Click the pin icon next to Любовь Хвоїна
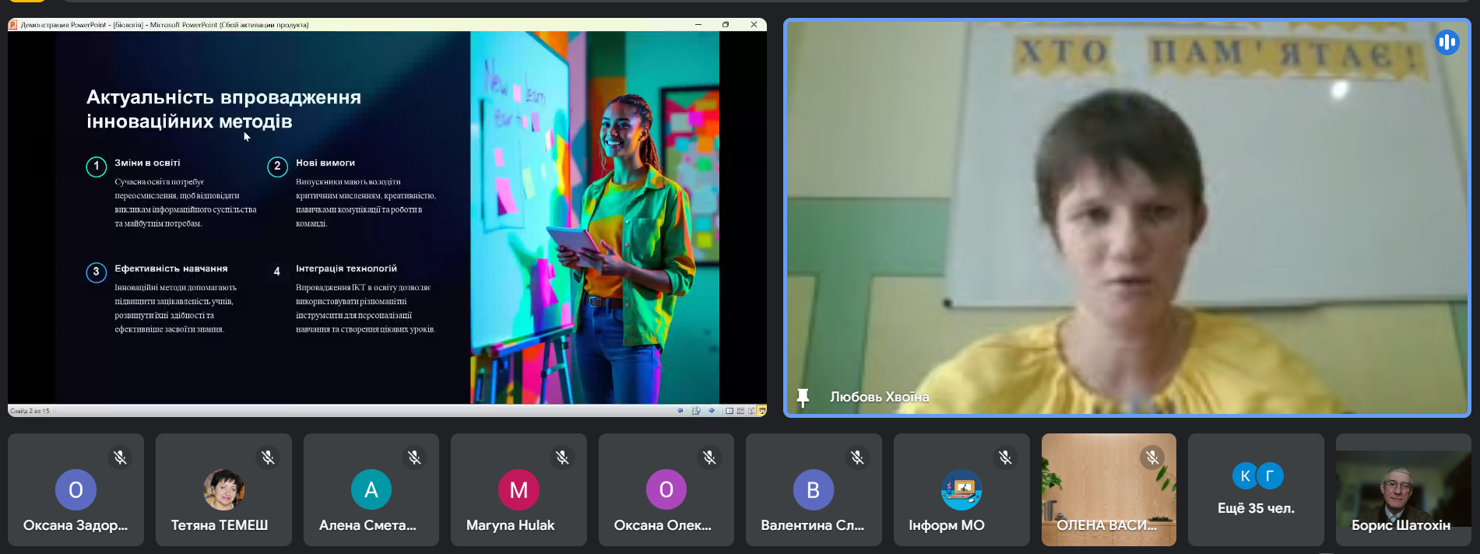Screen dimensions: 1480x554 coord(803,398)
